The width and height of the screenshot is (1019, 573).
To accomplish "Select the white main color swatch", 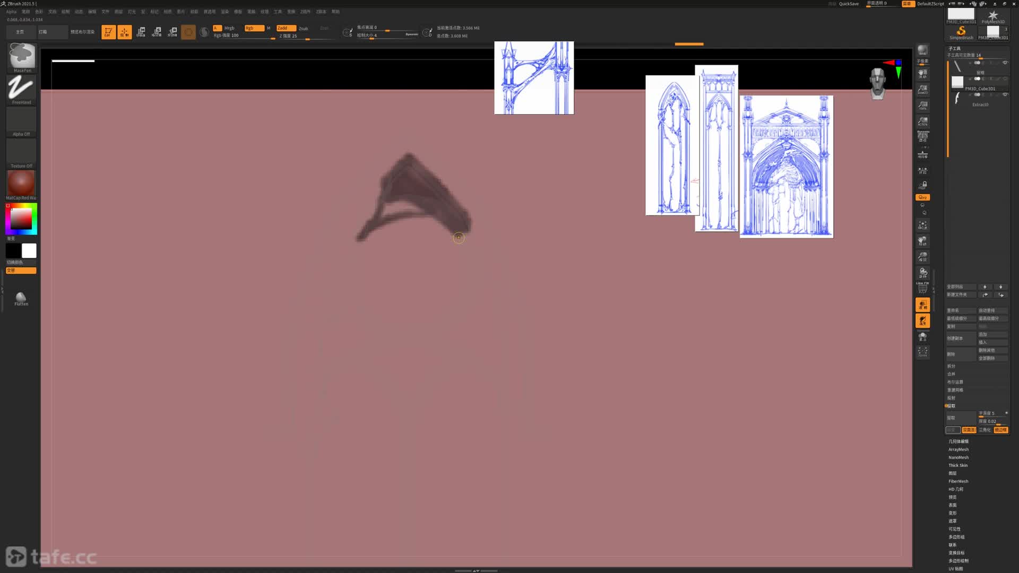I will click(29, 250).
